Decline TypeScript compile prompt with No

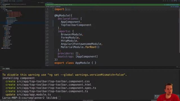pos(173,7)
